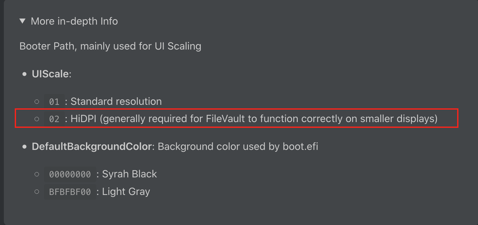This screenshot has height=225, width=478.
Task: Click the hollow bullet beside 01
Action: point(37,102)
